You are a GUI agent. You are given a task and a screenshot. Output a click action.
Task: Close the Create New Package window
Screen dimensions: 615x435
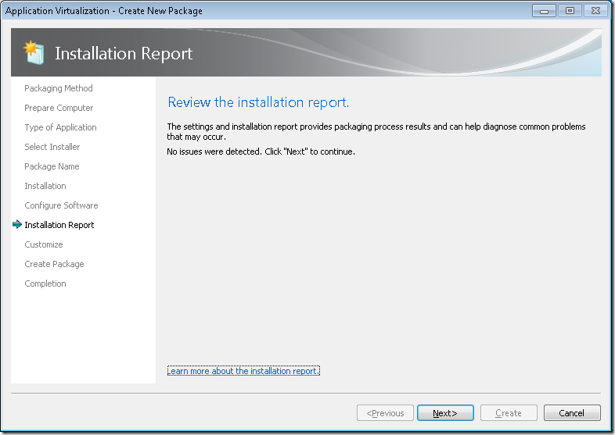[x=595, y=11]
